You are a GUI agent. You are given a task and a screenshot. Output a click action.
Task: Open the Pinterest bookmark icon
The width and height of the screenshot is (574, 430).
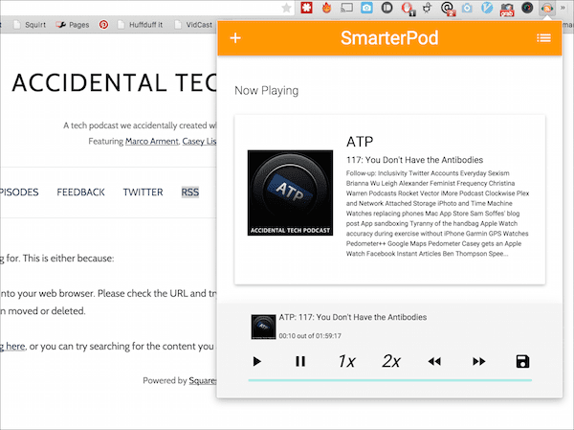click(x=103, y=25)
